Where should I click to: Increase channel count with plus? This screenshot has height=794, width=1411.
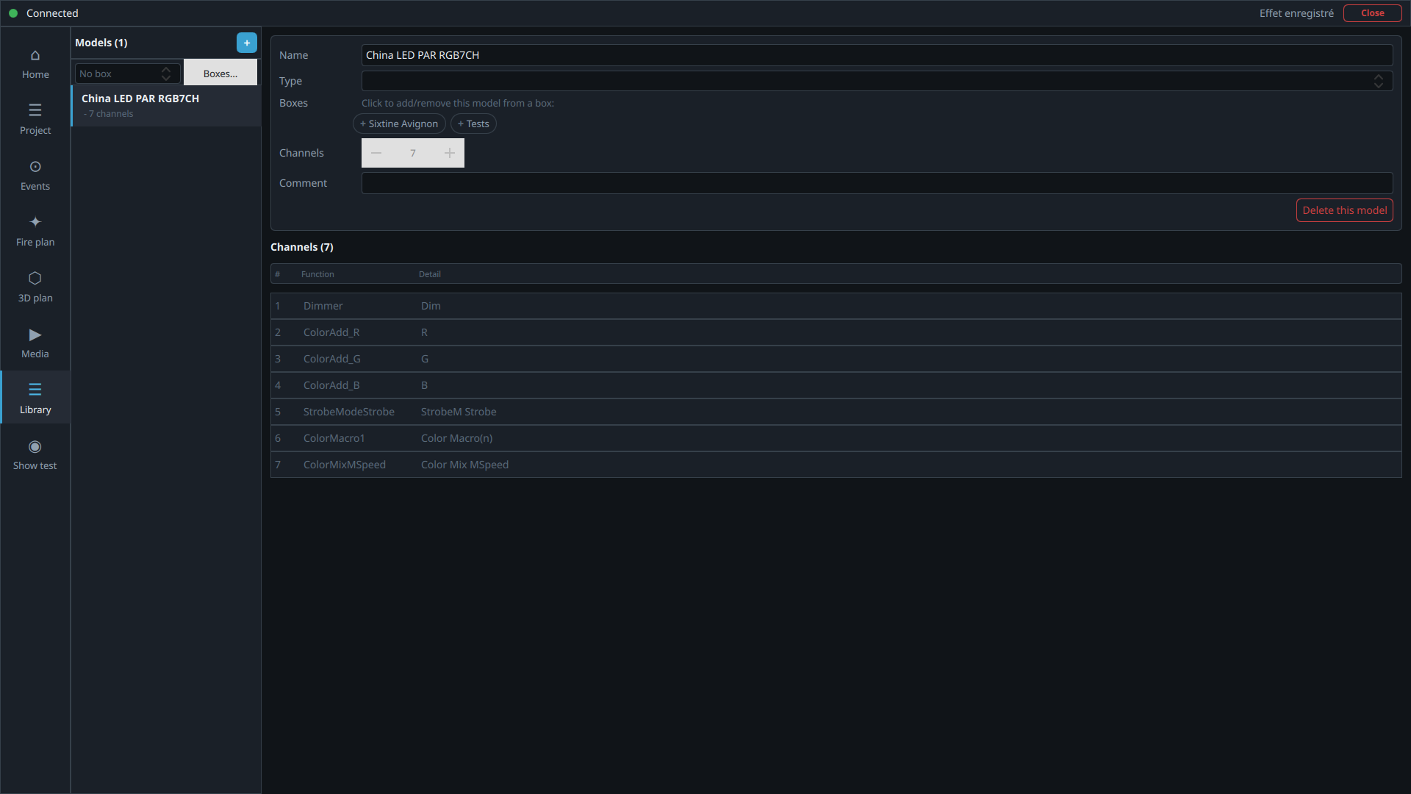click(450, 153)
